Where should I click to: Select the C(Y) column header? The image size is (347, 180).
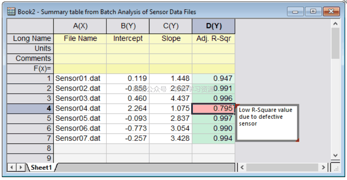tap(171, 26)
